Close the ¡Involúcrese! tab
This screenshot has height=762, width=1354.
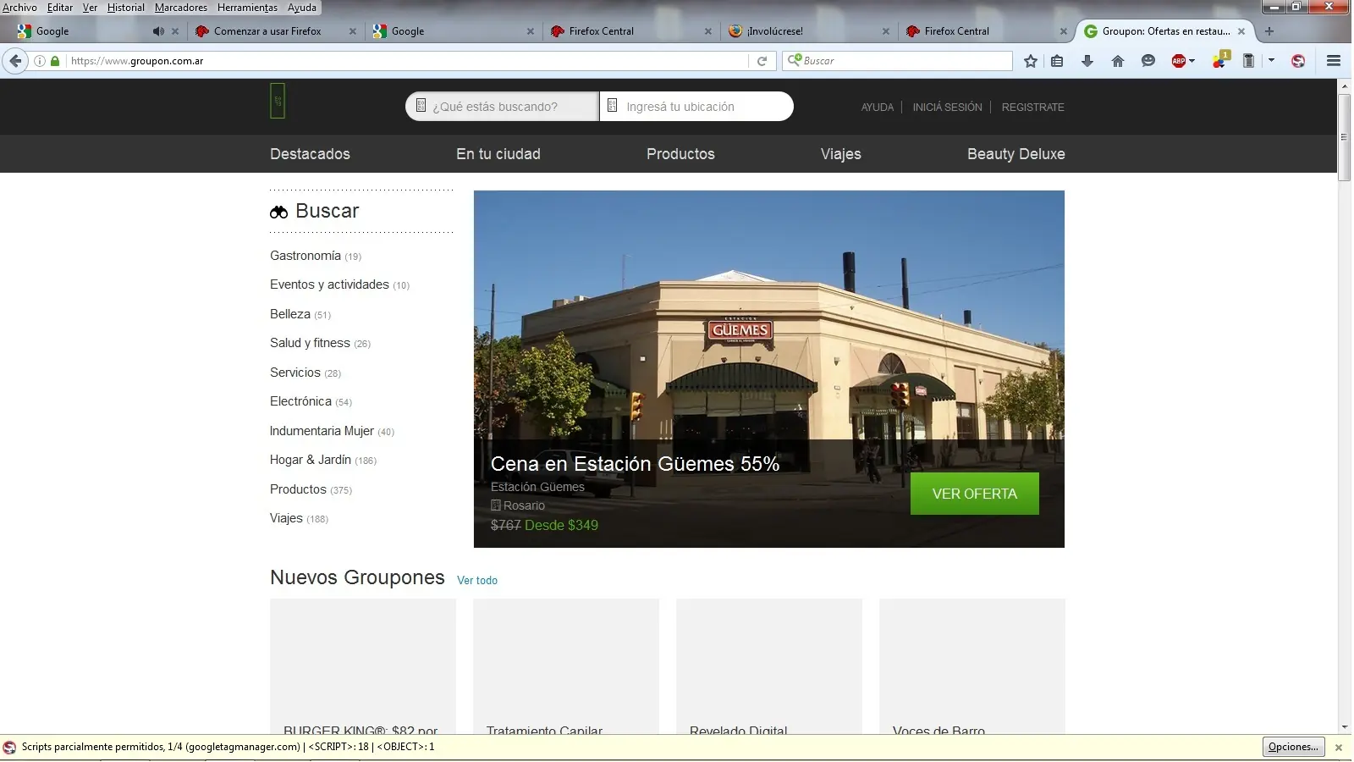[x=886, y=31]
